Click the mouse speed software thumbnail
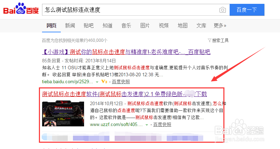The width and height of the screenshot is (280, 149). 63,113
